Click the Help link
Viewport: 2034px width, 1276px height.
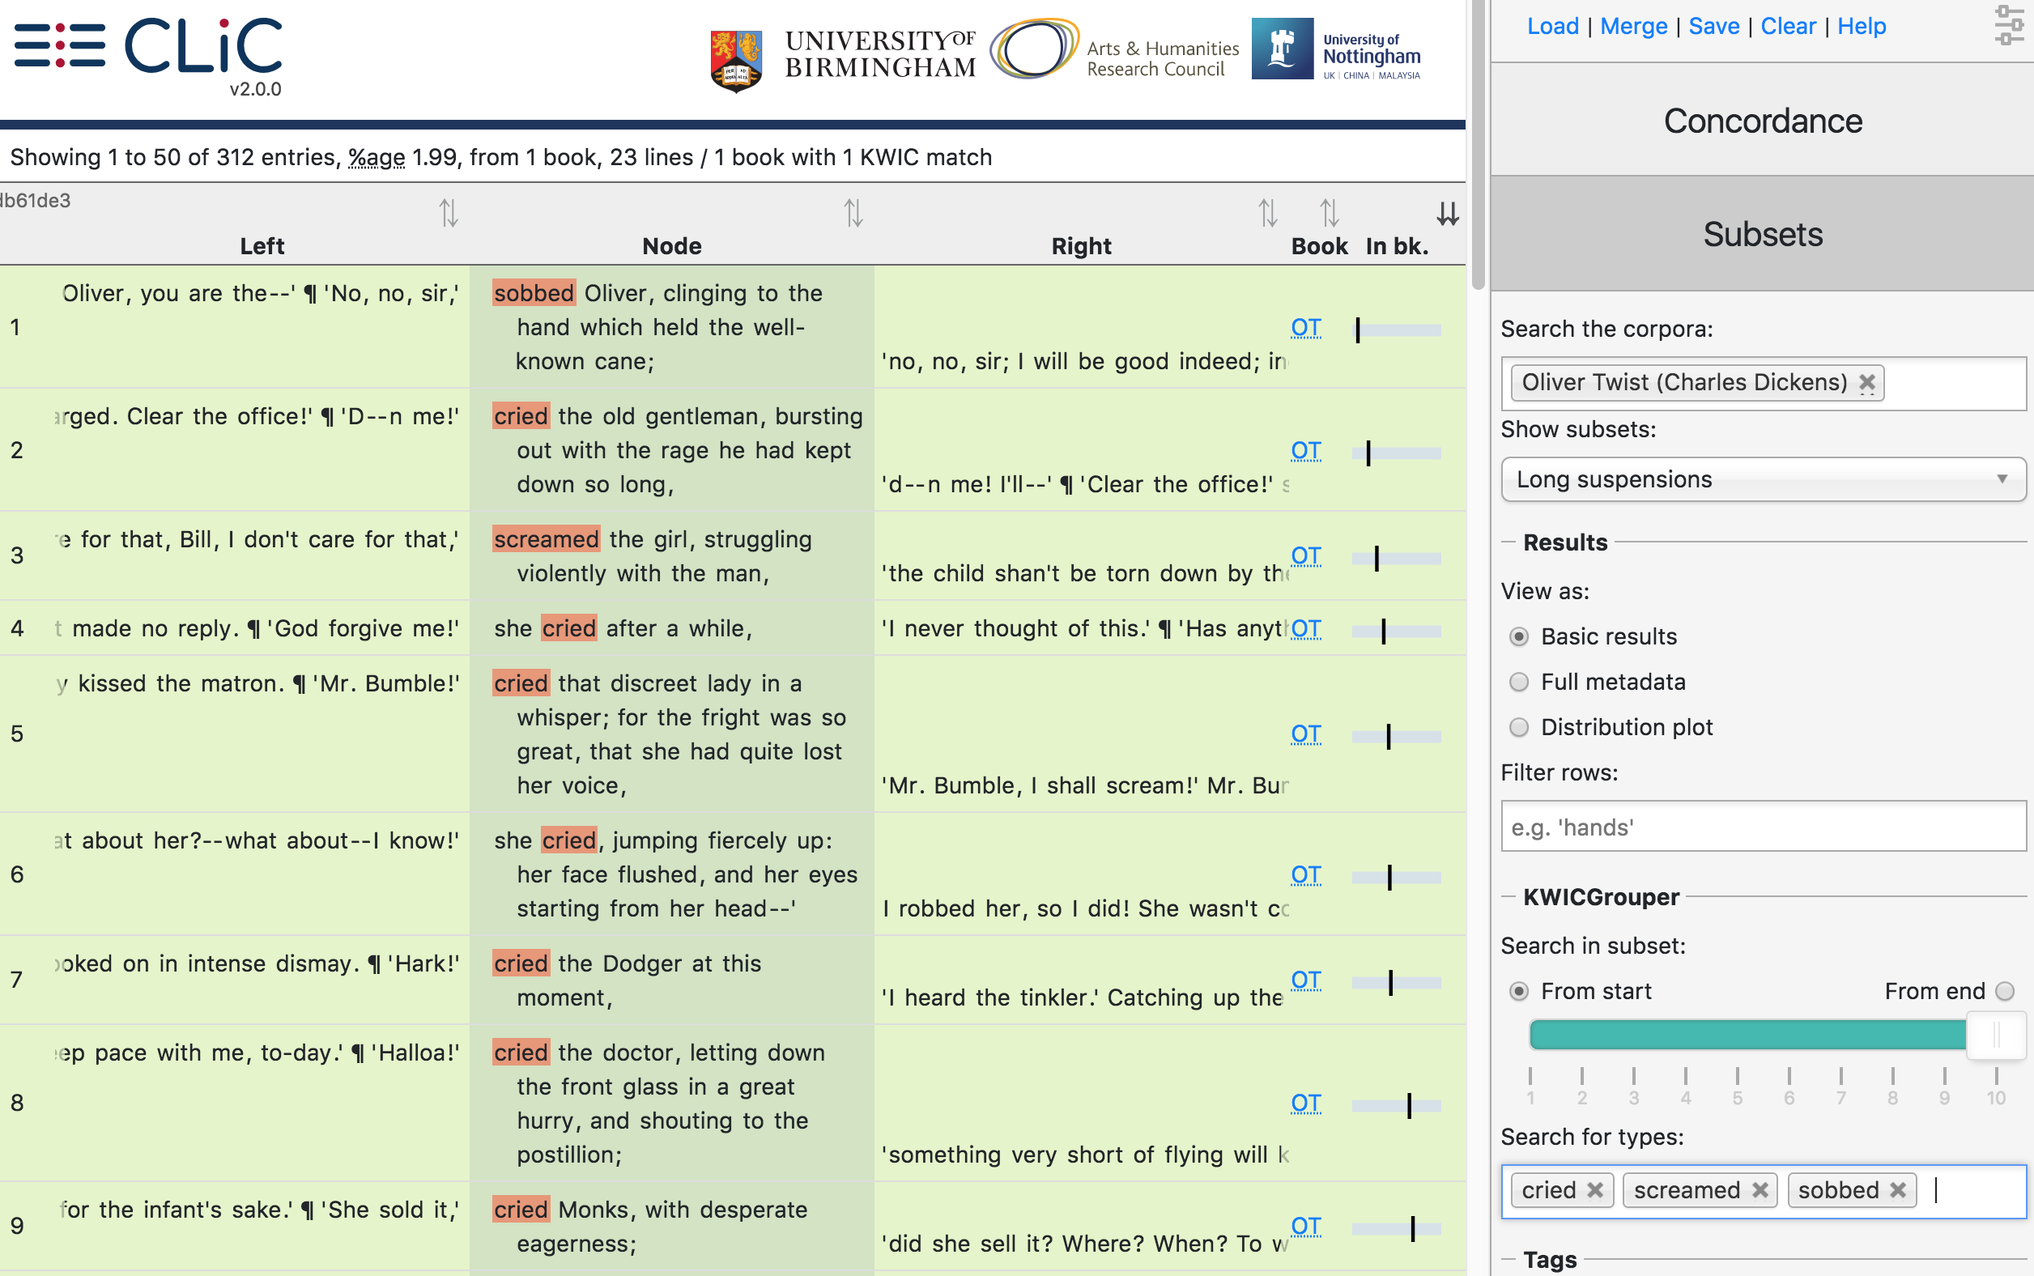click(1862, 26)
